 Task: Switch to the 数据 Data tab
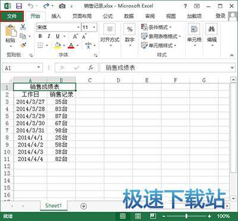(129, 16)
